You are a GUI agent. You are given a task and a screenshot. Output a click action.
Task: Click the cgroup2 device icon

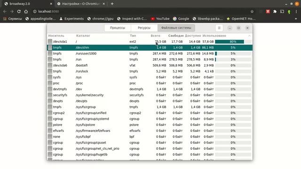coord(50,113)
